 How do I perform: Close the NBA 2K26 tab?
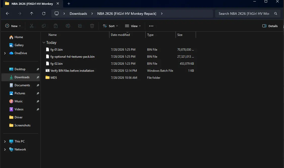coord(58,4)
